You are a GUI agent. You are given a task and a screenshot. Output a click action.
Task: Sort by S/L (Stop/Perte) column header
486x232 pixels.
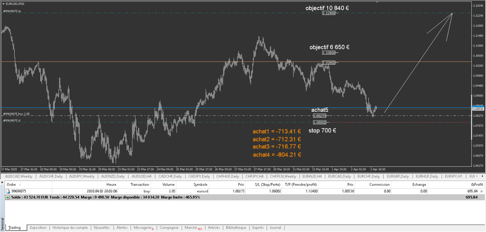coord(264,184)
